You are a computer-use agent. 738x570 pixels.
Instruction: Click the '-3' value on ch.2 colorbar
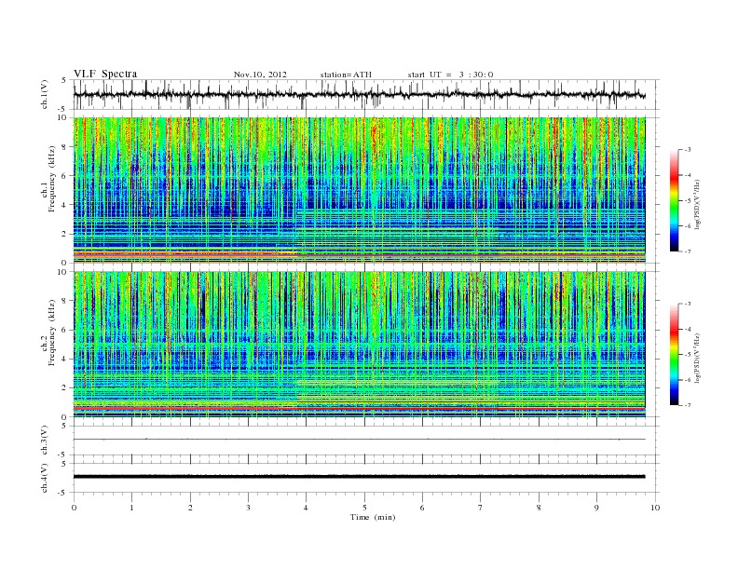688,304
